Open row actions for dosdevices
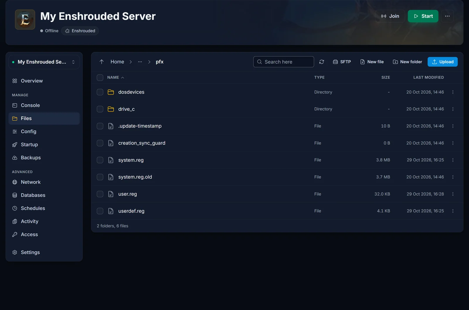Viewport: 469px width, 310px height. (453, 92)
